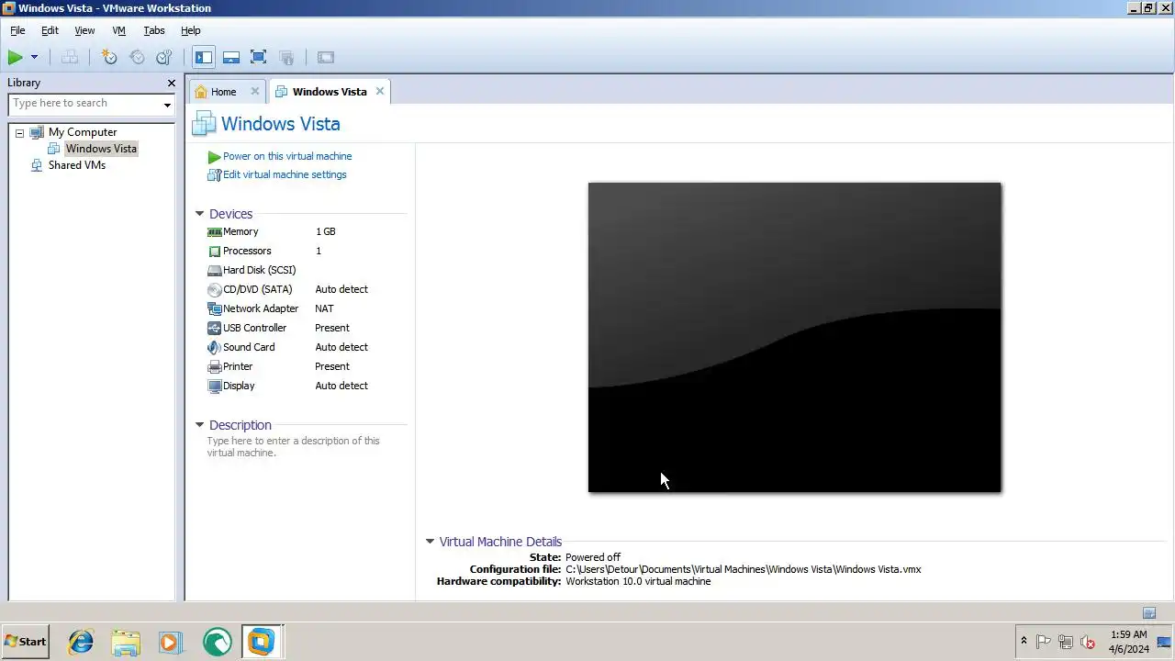This screenshot has width=1175, height=661.
Task: Show hidden system tray icons
Action: (1024, 642)
